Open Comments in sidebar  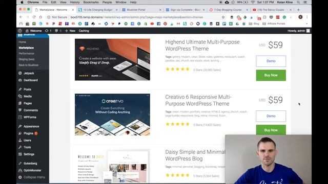(31, 110)
